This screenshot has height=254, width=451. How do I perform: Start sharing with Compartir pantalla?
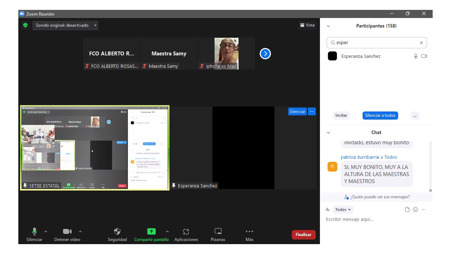click(151, 235)
